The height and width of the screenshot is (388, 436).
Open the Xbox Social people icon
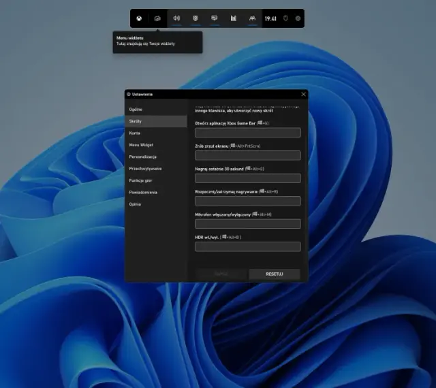pyautogui.click(x=252, y=18)
